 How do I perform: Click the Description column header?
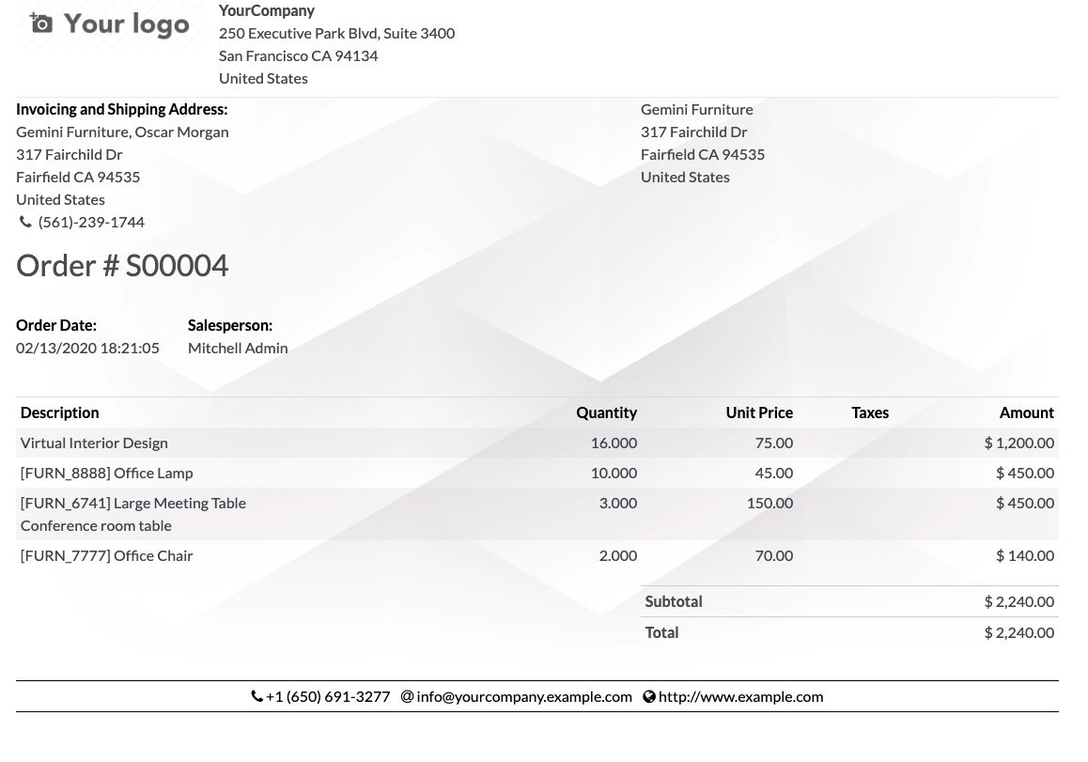(x=60, y=412)
